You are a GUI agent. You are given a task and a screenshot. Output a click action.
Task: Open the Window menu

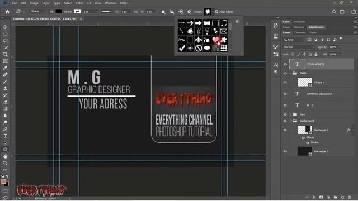(111, 3)
